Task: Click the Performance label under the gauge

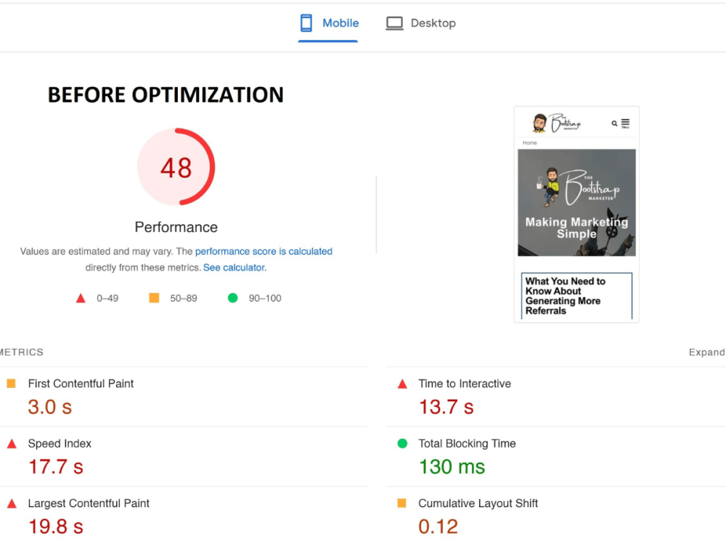Action: [176, 227]
